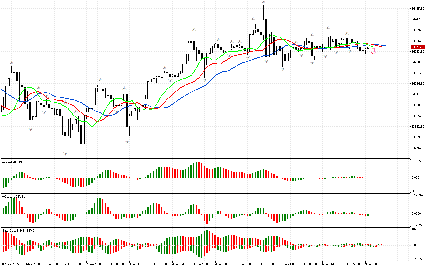Click the 87.7394 AC scale value

click(417, 195)
